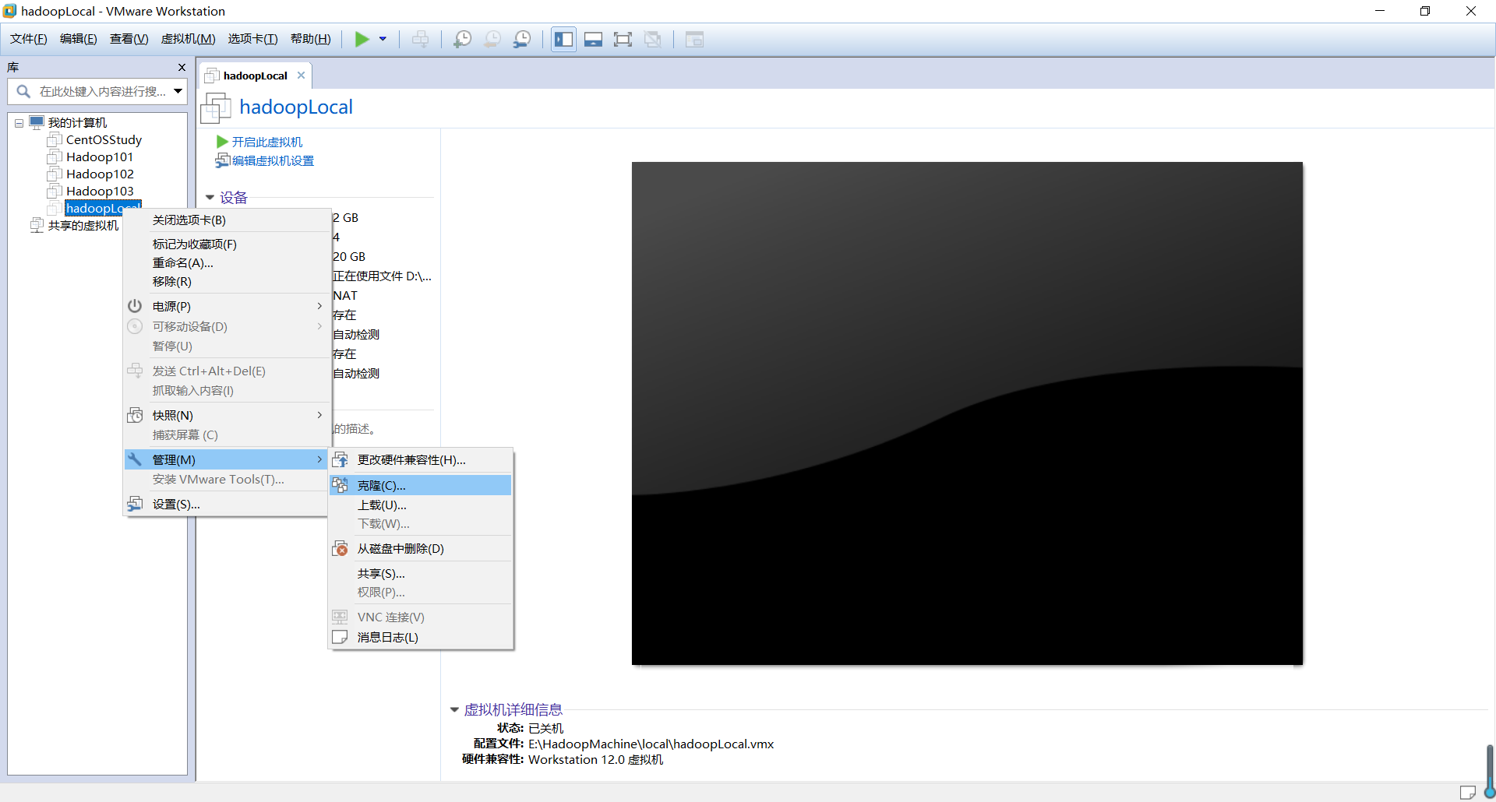The width and height of the screenshot is (1496, 802).
Task: Click the send Ctrl+Alt+Del toolbar icon
Action: tap(420, 39)
